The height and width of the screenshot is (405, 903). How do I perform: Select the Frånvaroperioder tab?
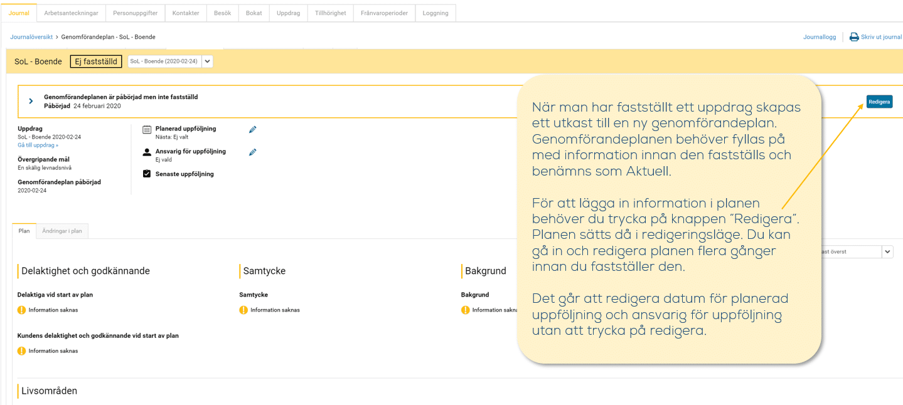pos(384,13)
